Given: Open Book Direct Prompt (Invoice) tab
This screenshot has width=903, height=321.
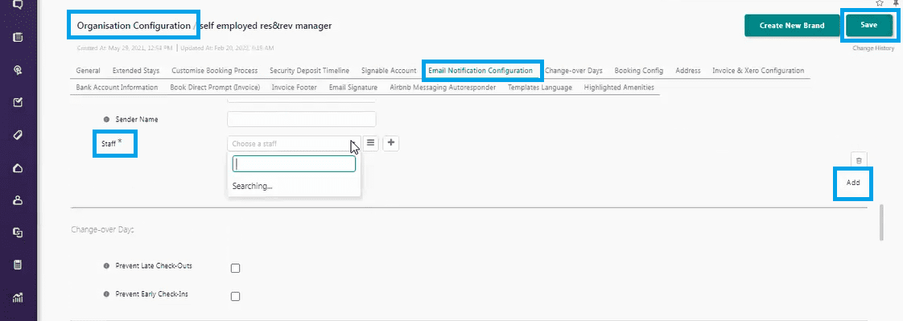Looking at the screenshot, I should 216,88.
